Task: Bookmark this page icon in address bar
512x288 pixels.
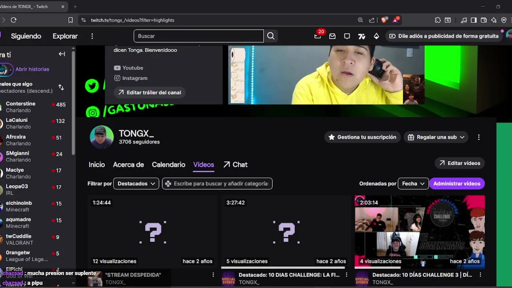Action: pos(70,20)
